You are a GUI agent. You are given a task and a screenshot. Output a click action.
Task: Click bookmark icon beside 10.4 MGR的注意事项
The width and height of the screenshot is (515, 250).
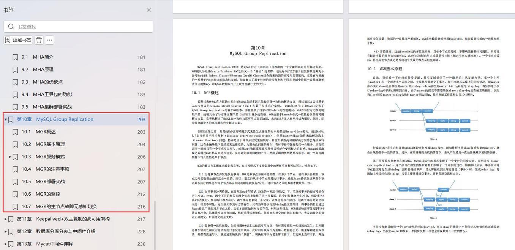tap(15, 169)
